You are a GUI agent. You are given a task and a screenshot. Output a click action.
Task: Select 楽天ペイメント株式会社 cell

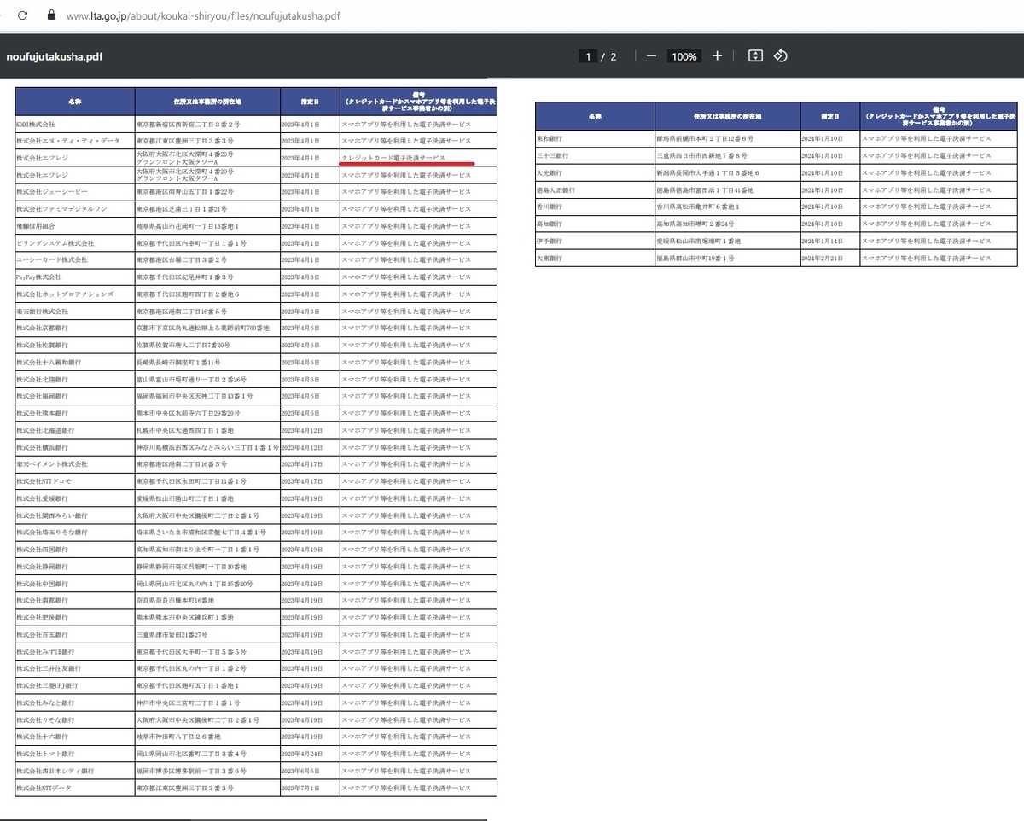[75, 464]
